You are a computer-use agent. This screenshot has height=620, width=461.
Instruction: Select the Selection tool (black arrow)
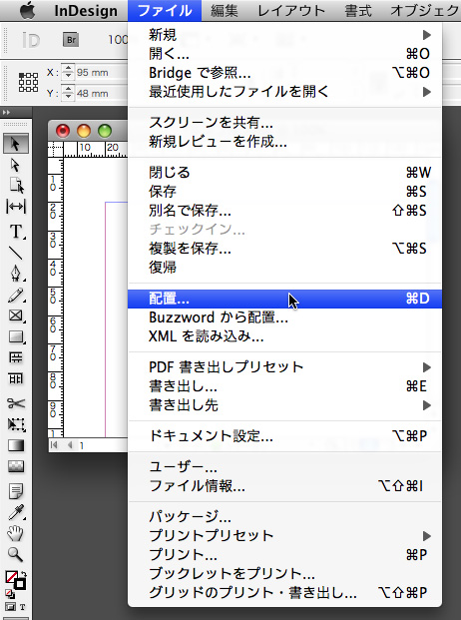click(15, 144)
